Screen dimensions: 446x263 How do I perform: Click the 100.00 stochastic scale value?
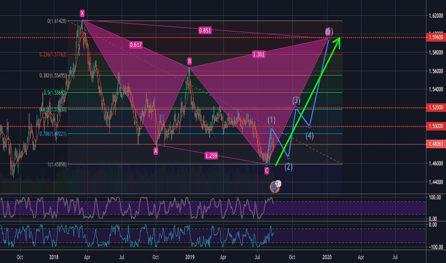click(x=435, y=197)
